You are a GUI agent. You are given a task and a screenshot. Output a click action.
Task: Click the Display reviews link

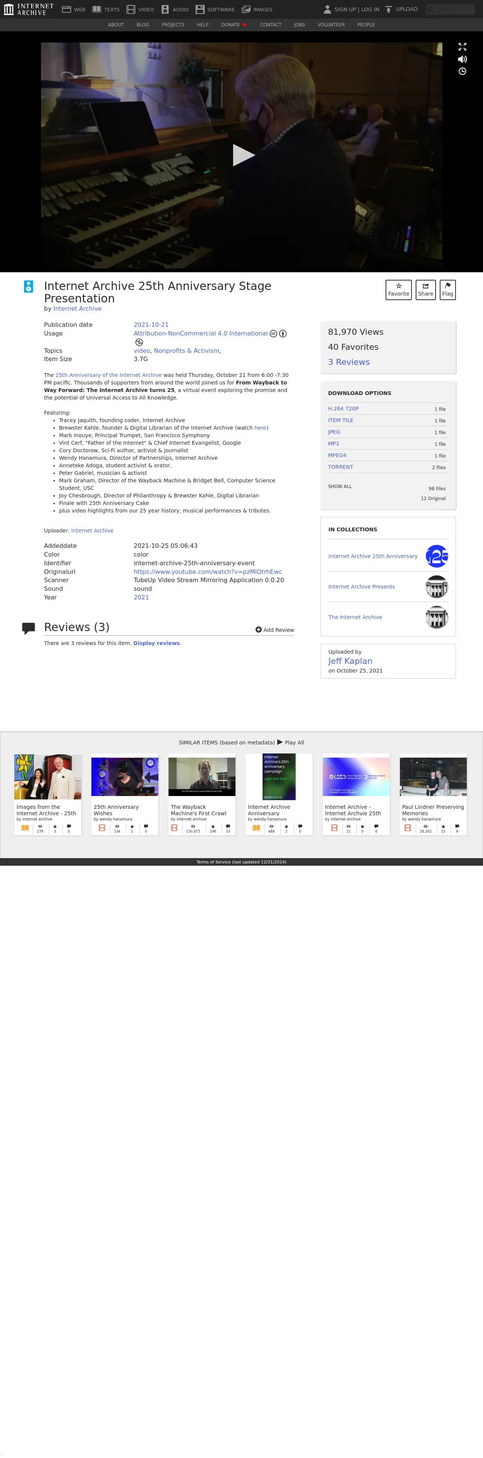click(156, 644)
